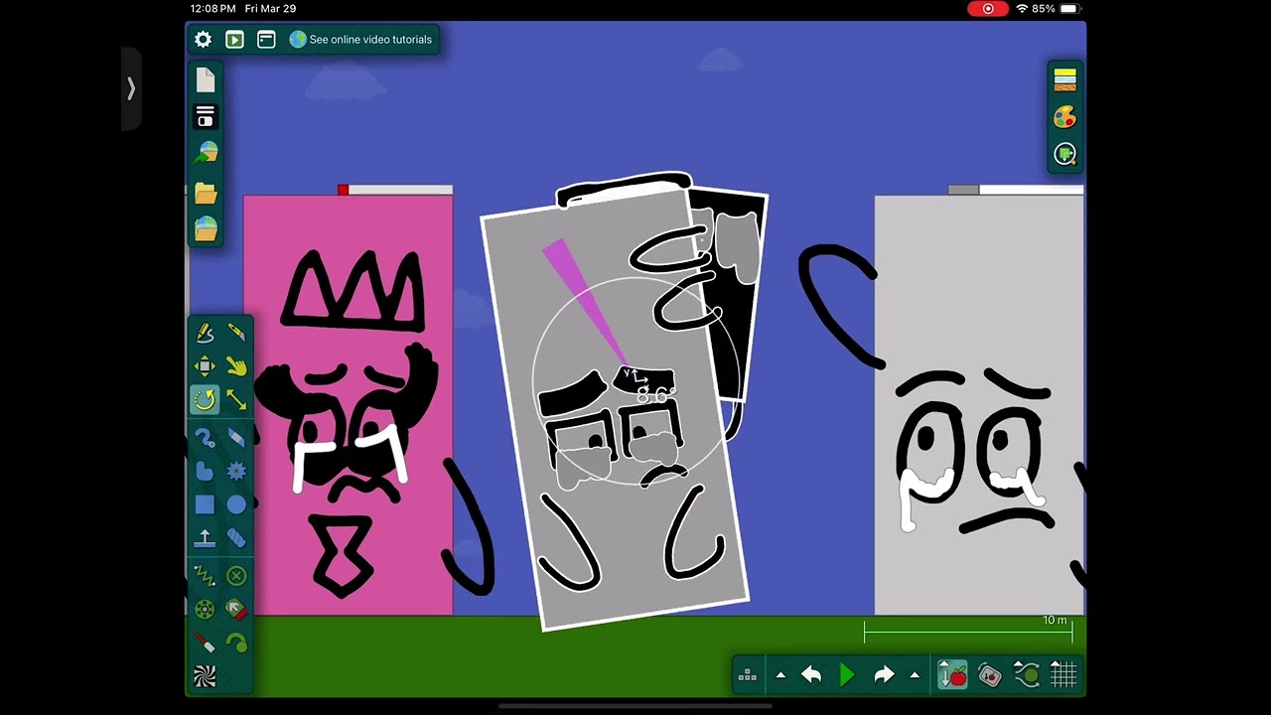Viewport: 1271px width, 715px height.
Task: Select the Gear tool
Action: click(x=236, y=472)
